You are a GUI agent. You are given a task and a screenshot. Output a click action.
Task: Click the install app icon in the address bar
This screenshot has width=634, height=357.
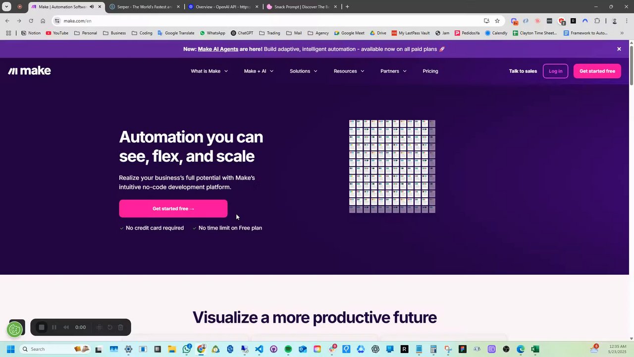click(486, 21)
